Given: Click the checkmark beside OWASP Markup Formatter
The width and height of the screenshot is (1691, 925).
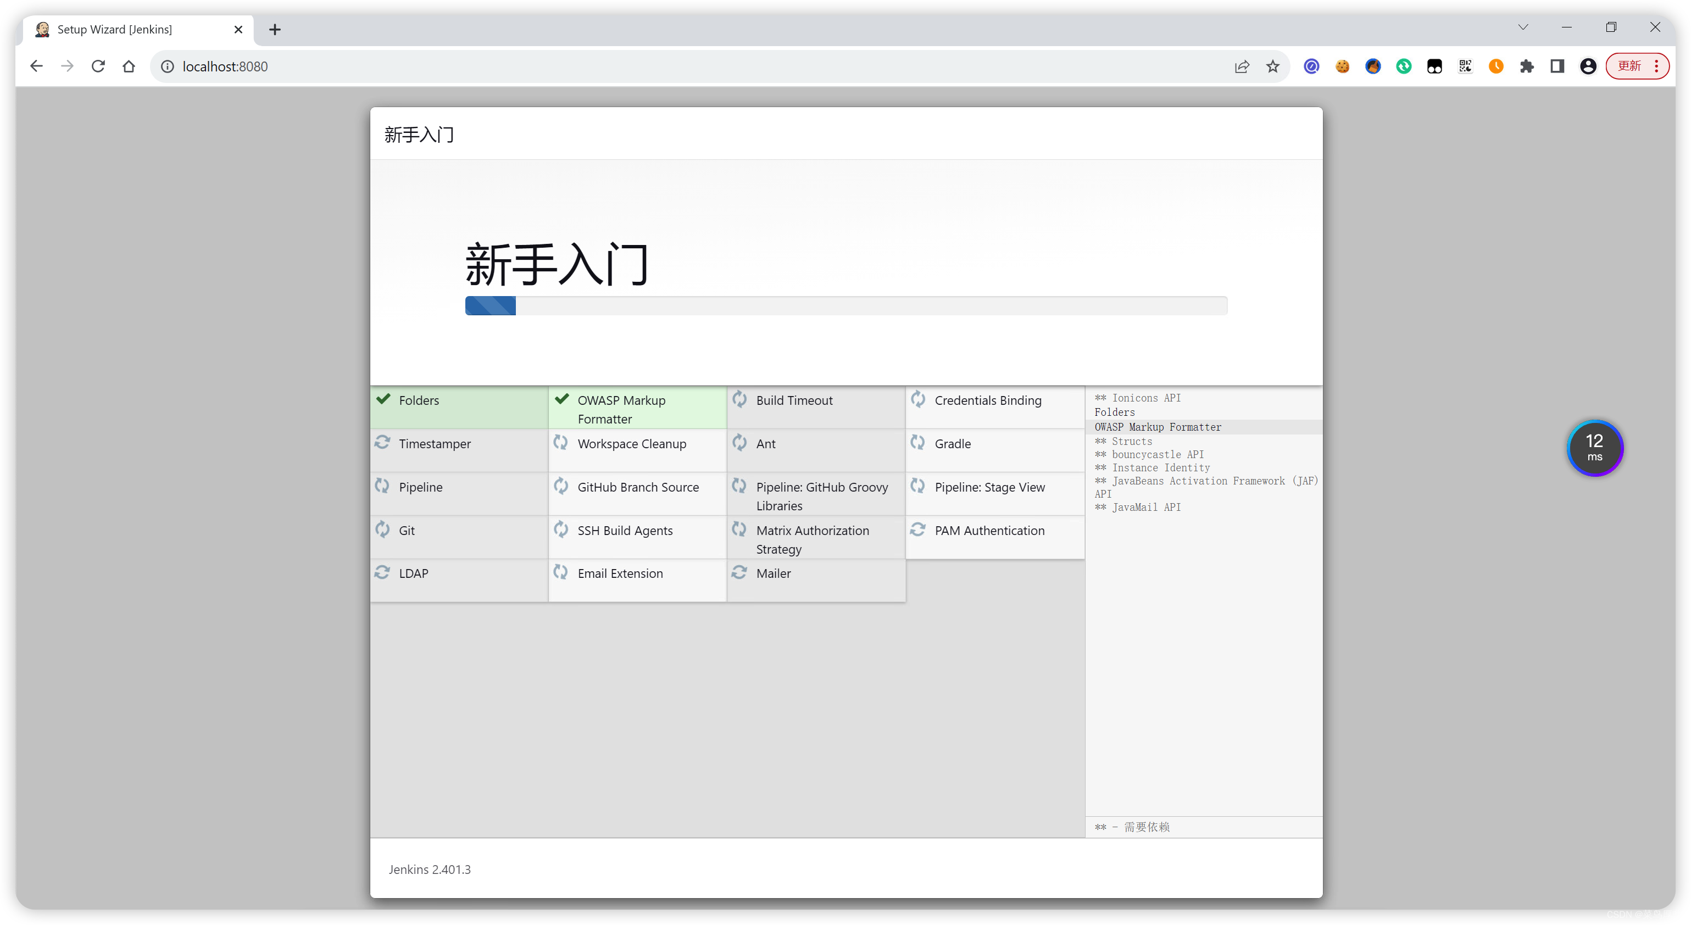Looking at the screenshot, I should [x=562, y=399].
